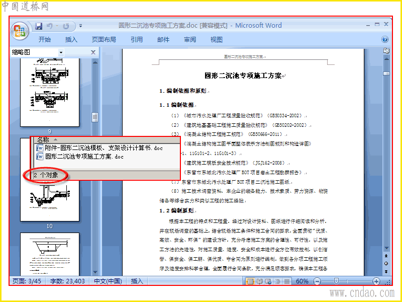Select the page 9 thumbnail
This screenshot has width=402, height=302.
50,93
